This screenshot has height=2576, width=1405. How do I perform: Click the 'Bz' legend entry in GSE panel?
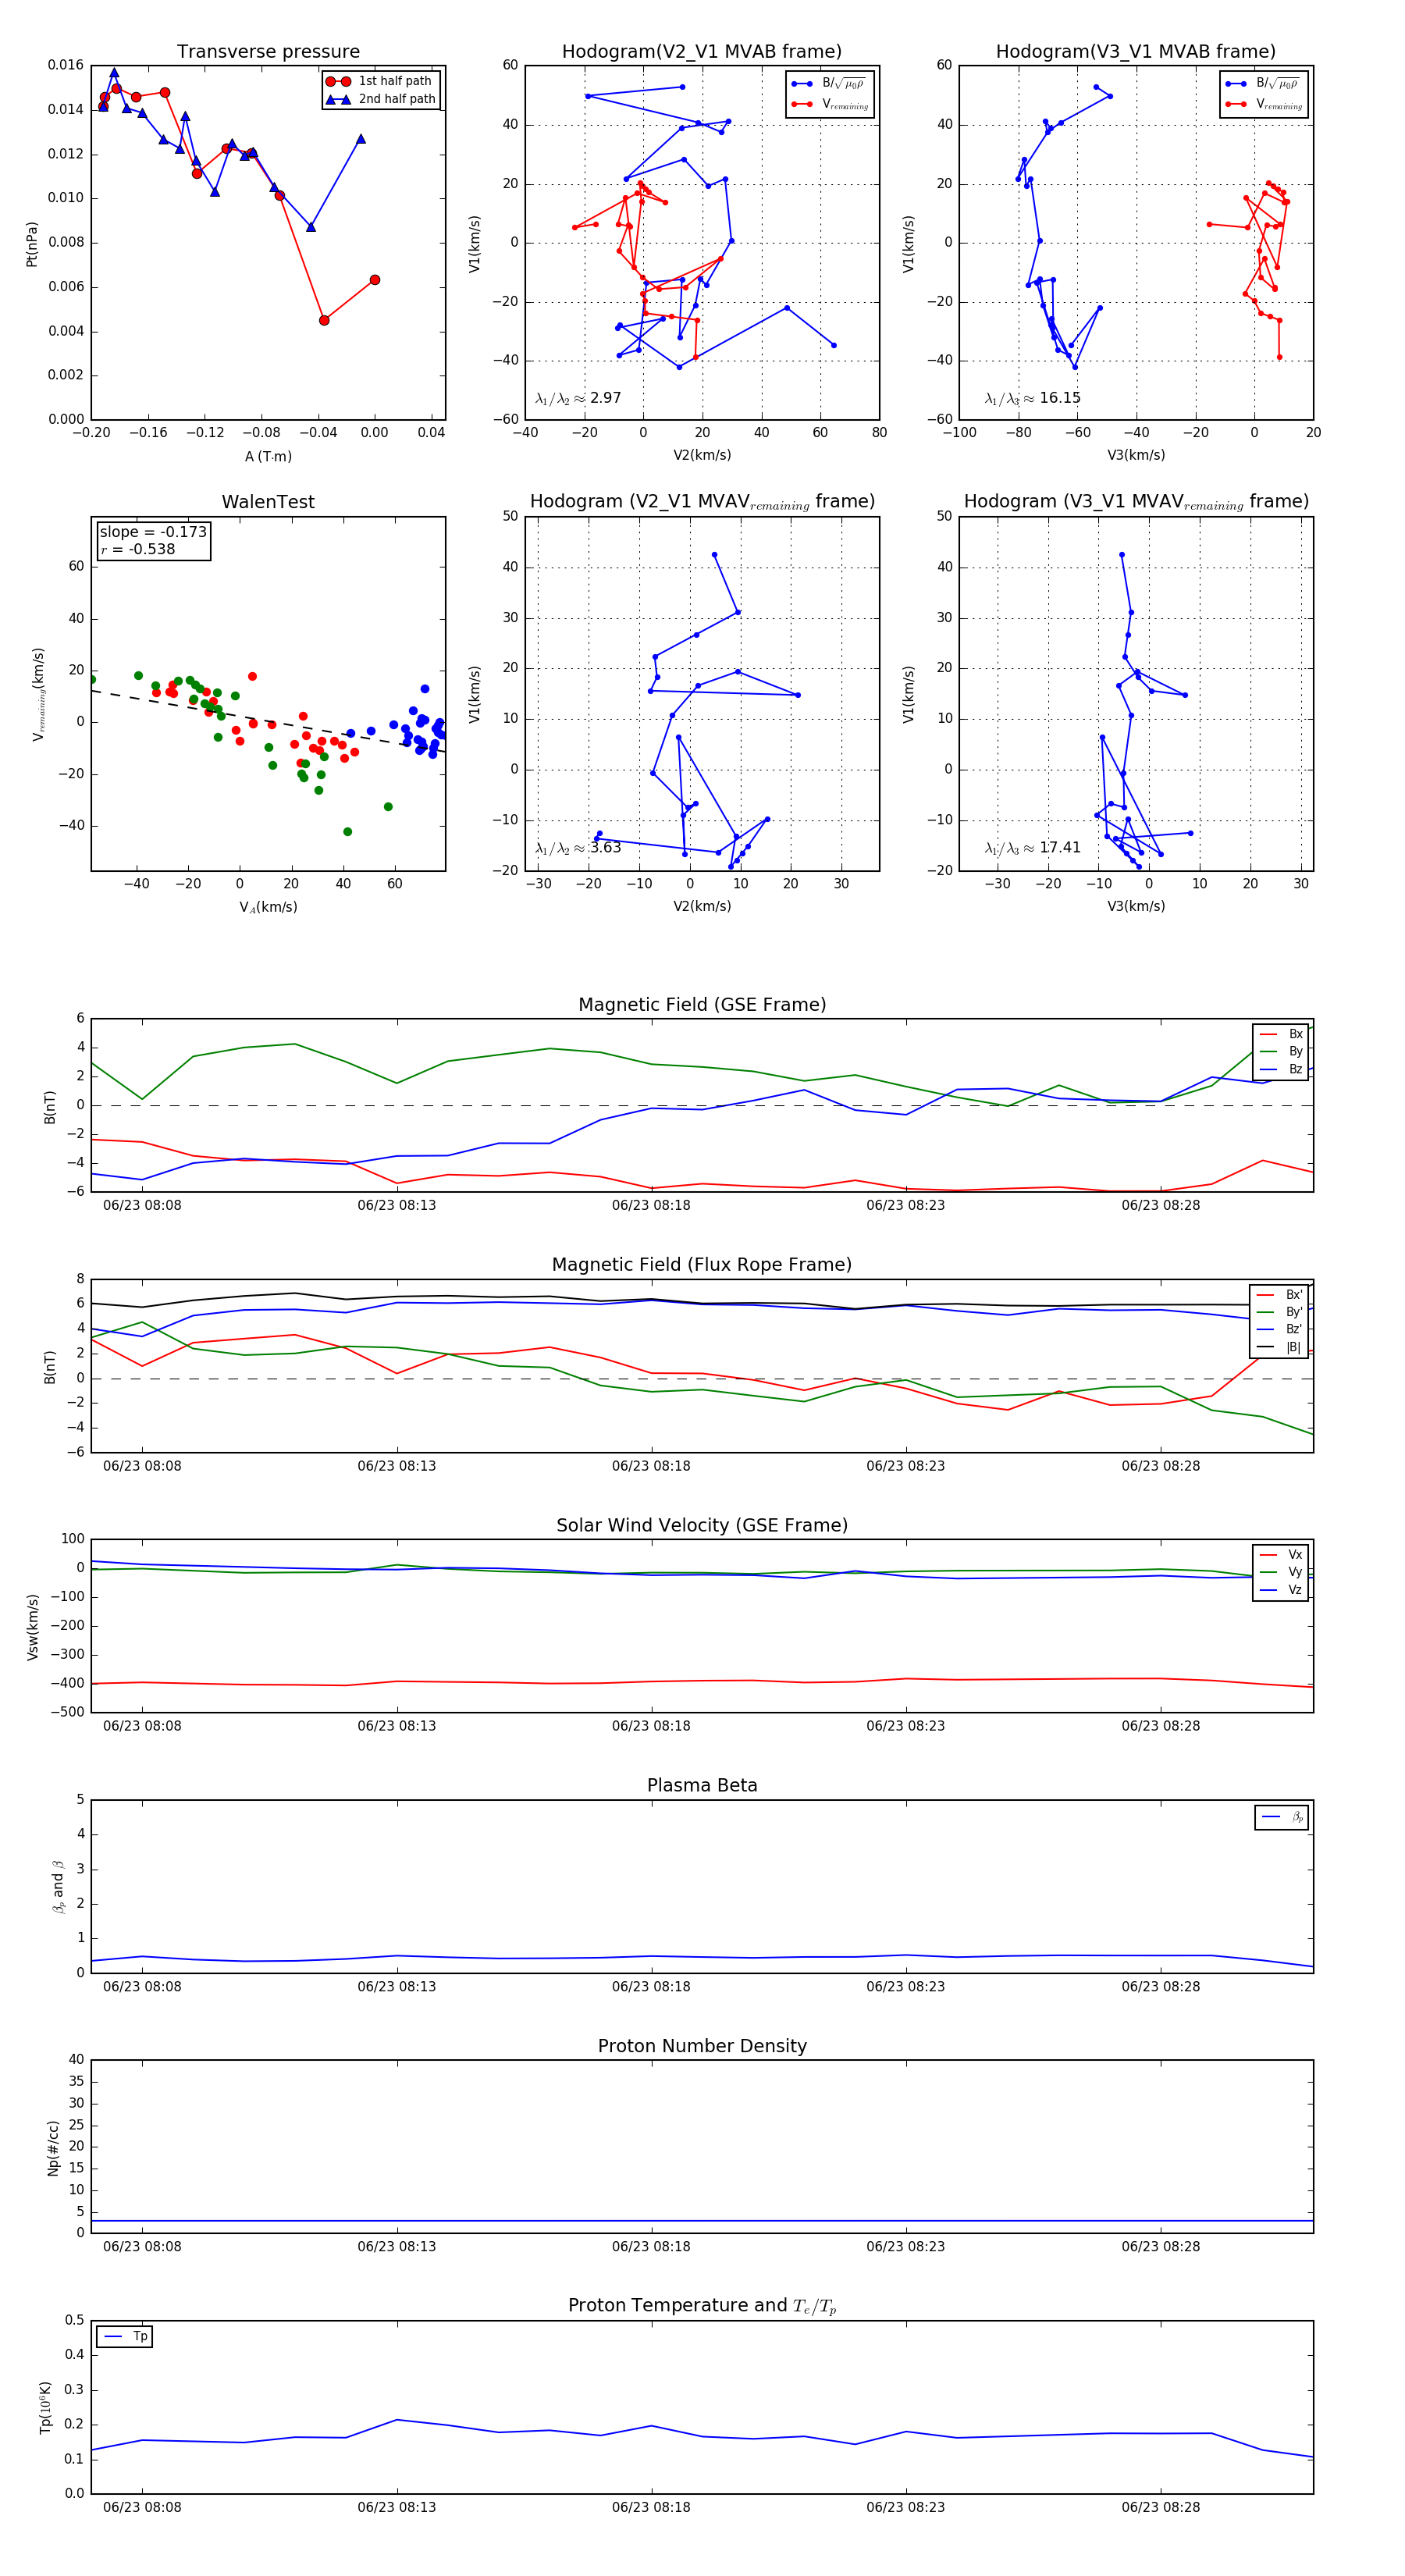click(x=1282, y=1069)
